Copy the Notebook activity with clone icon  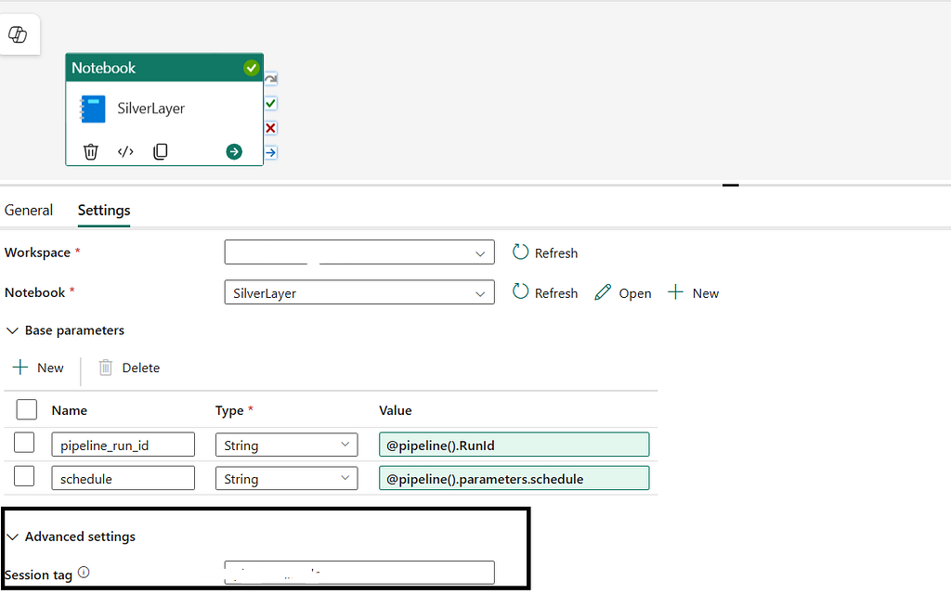(x=160, y=151)
